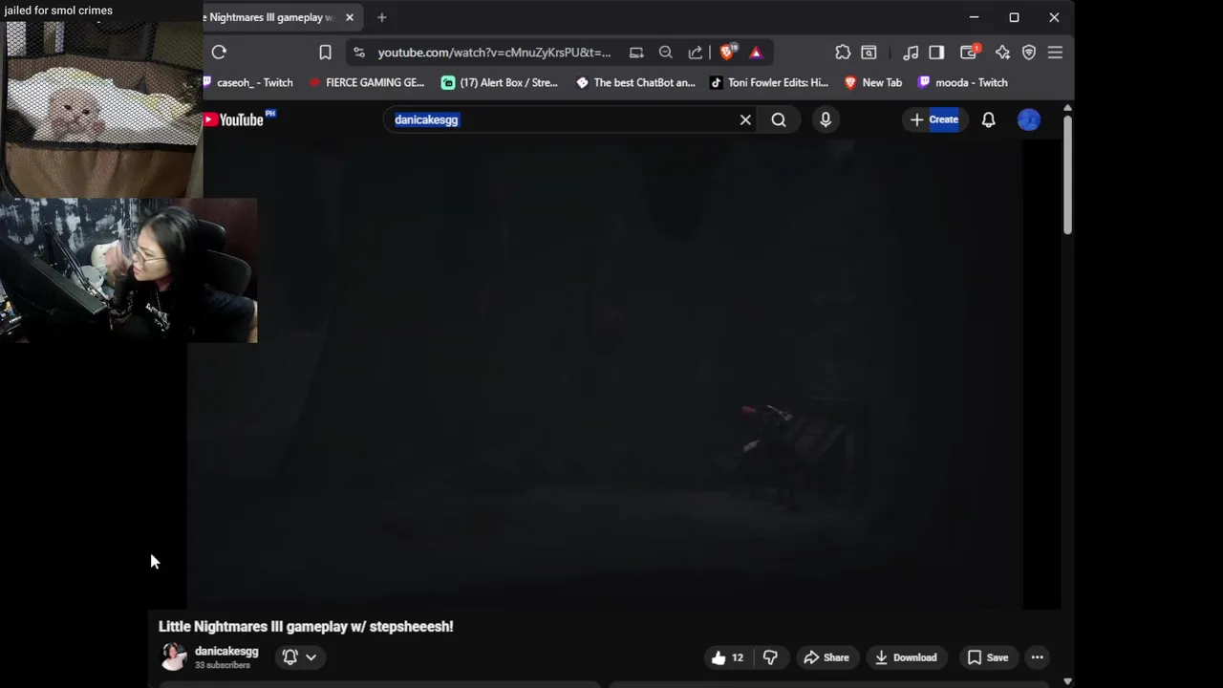Viewport: 1223px width, 688px height.
Task: Click the 33 subscribers text
Action: (x=223, y=665)
